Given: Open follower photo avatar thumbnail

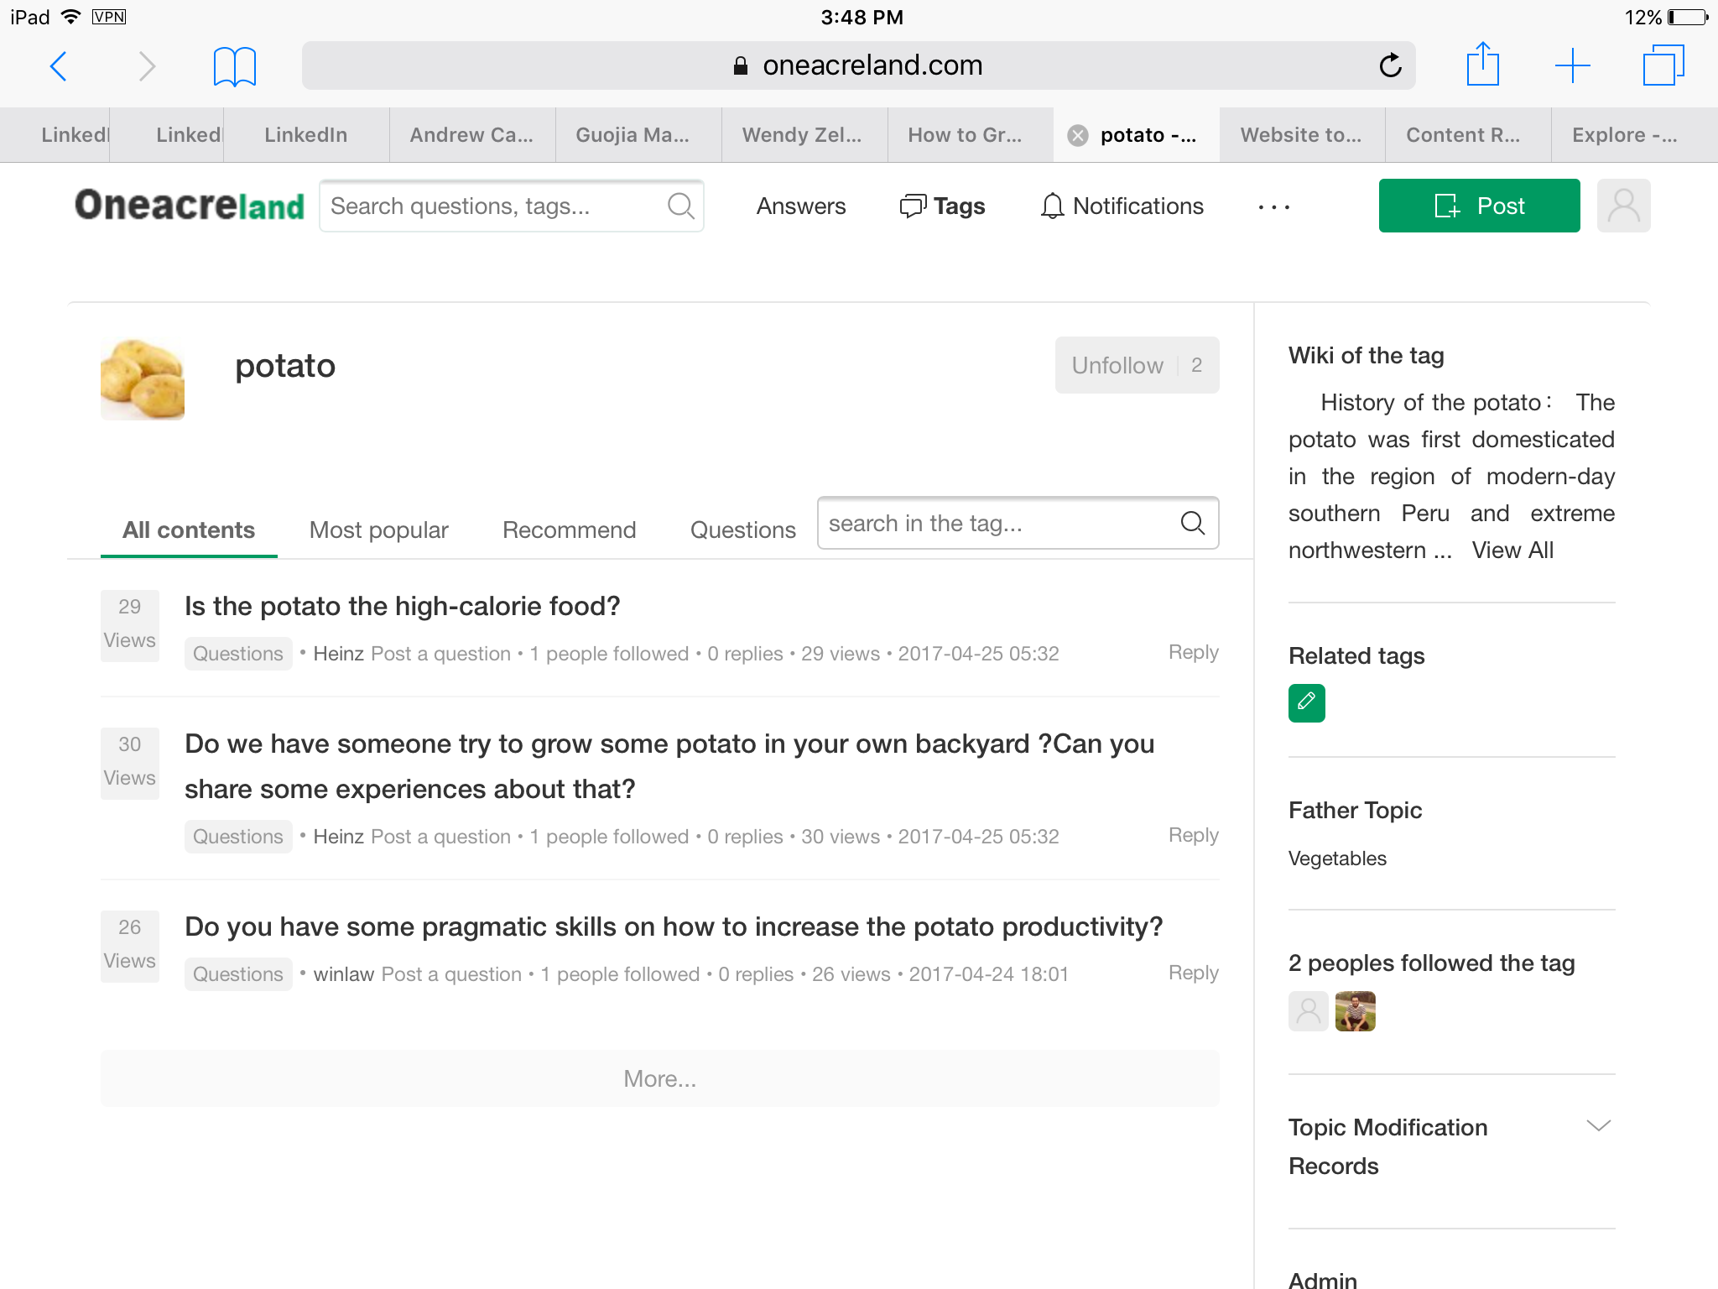Looking at the screenshot, I should click(1355, 1011).
